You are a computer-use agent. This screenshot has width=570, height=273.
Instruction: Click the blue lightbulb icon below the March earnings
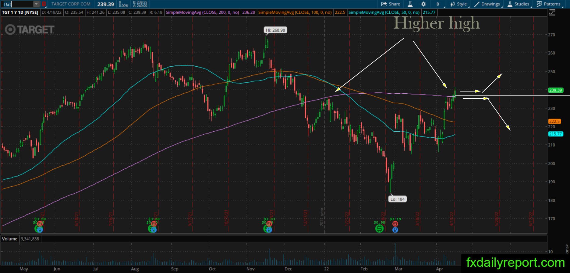pyautogui.click(x=395, y=230)
